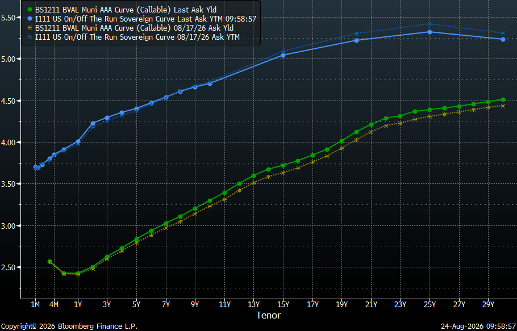
Task: Click the solid blue Treasury point at 30Y
Action: pos(503,39)
